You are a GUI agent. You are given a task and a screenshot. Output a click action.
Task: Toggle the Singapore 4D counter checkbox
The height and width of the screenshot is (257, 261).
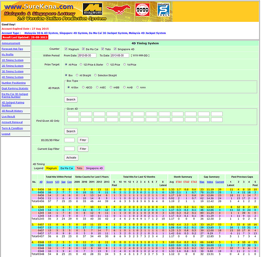pyautogui.click(x=115, y=49)
